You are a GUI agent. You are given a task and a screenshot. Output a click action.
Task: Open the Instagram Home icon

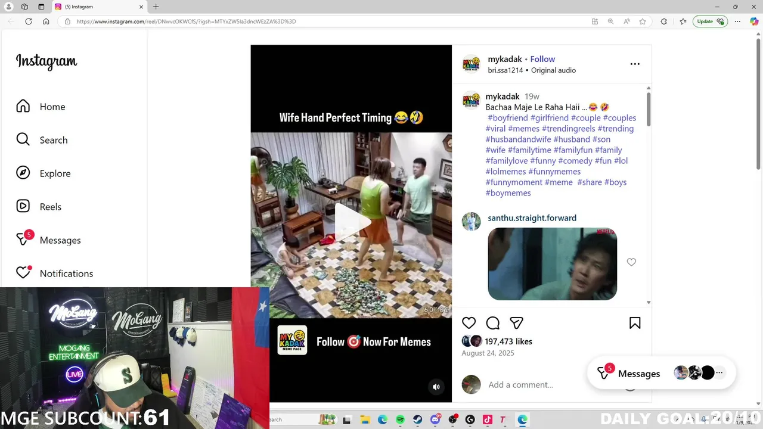tap(23, 106)
